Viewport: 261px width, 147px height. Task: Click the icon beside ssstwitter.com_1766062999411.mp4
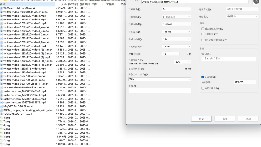[1, 95]
